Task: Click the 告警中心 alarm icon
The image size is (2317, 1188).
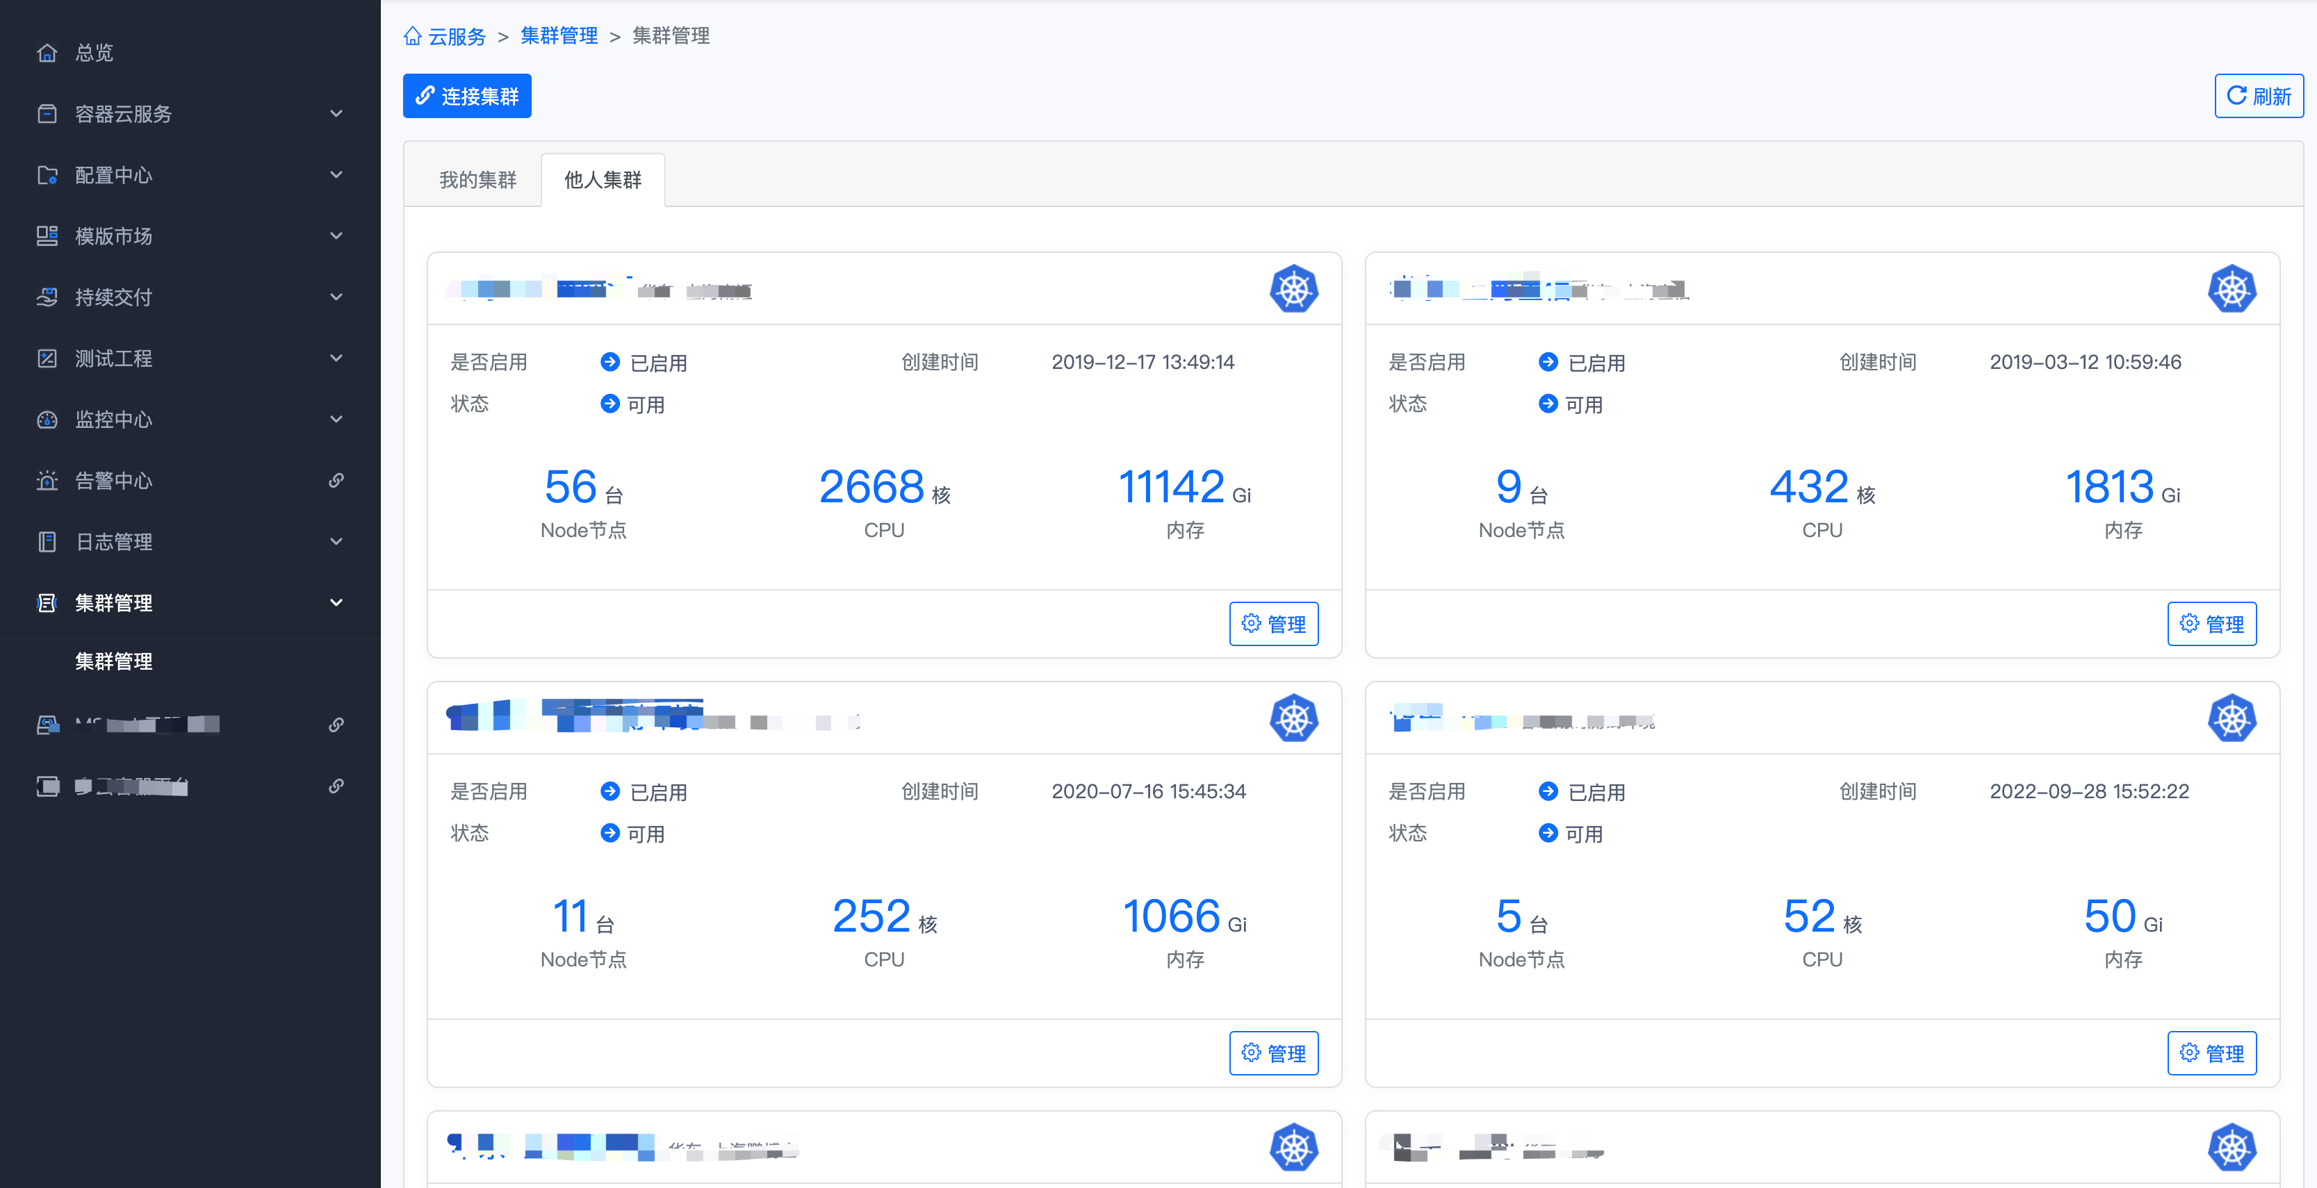Action: click(x=47, y=481)
